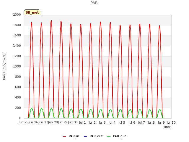Click the 1400 y-axis tick label
Screen dimensions: 189x142
pyautogui.click(x=17, y=46)
